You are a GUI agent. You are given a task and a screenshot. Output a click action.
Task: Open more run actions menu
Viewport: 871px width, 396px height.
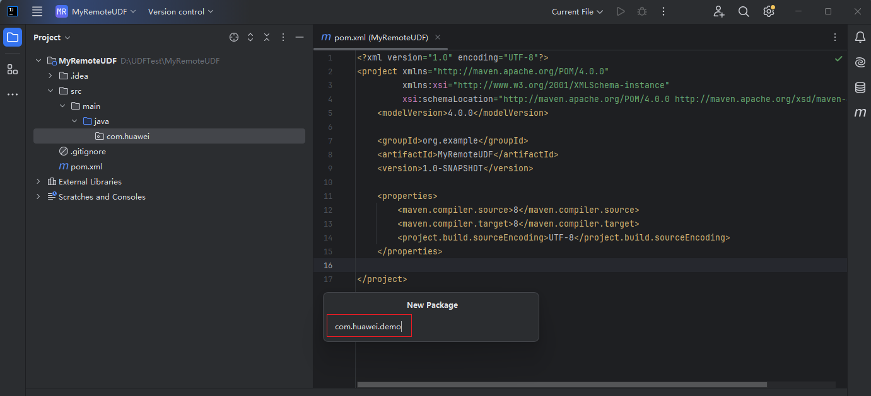coord(663,11)
